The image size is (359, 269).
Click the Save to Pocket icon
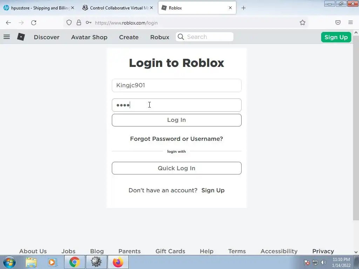click(x=338, y=22)
